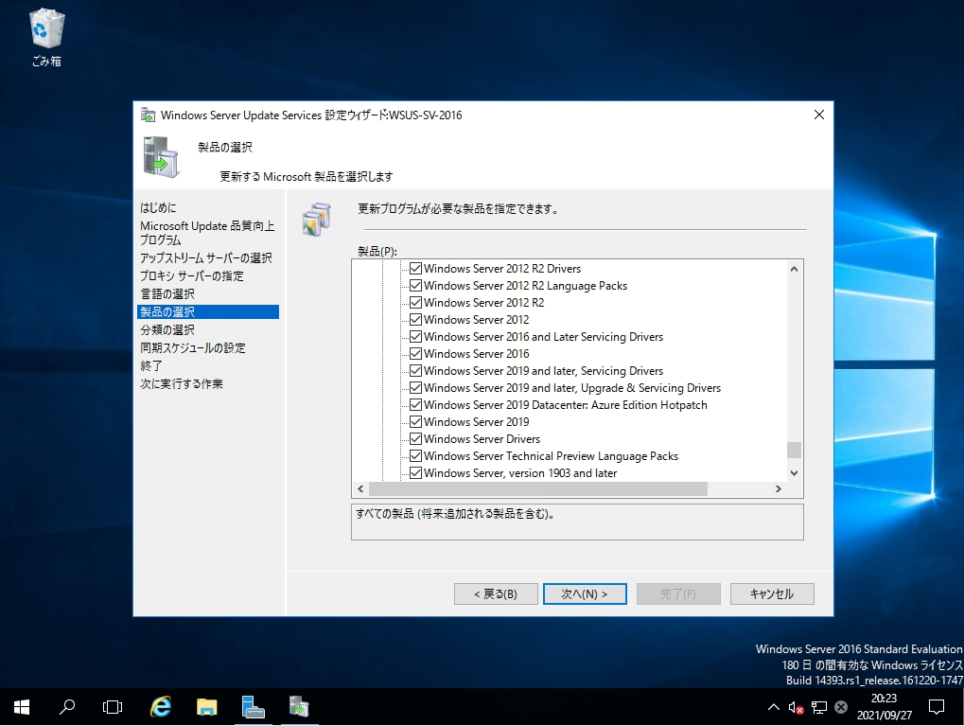Screen dimensions: 964x726
Task: Open the Action Center notifications icon
Action: [937, 708]
